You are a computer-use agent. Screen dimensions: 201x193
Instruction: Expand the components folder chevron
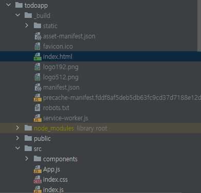tap(27, 159)
